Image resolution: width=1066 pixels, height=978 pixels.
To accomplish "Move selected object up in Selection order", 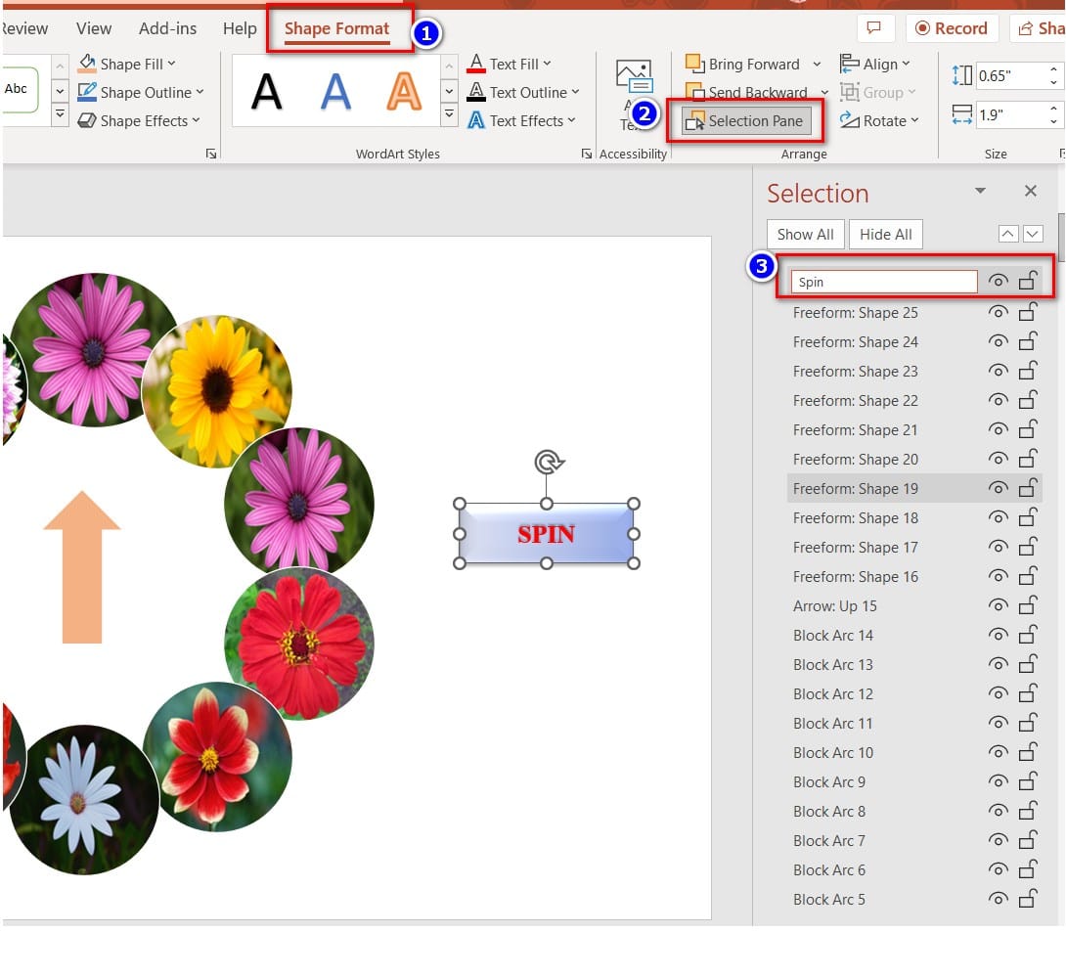I will (x=1007, y=234).
